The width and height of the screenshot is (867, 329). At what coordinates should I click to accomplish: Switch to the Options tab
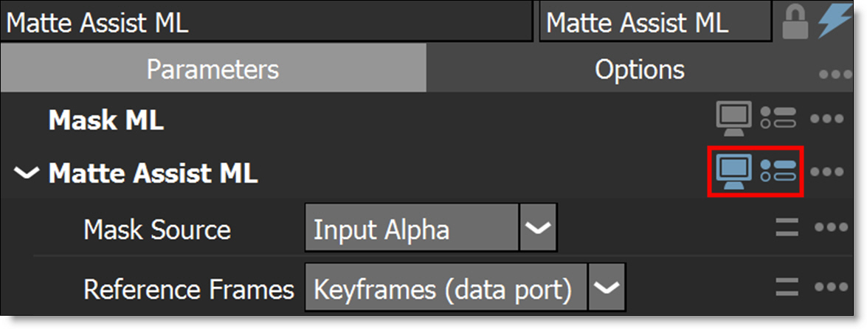pyautogui.click(x=639, y=69)
